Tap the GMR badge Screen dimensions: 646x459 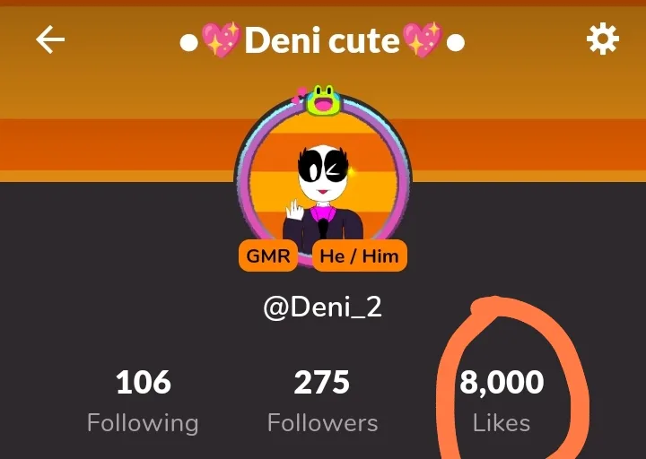[268, 255]
